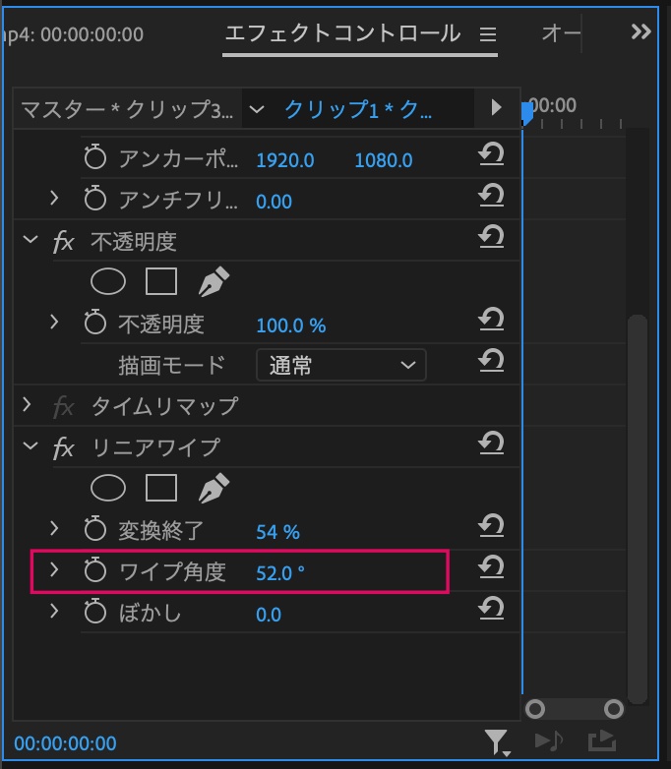Viewport: 671px width, 769px height.
Task: Toggle animation stopwatch for 変換終了
Action: [94, 529]
